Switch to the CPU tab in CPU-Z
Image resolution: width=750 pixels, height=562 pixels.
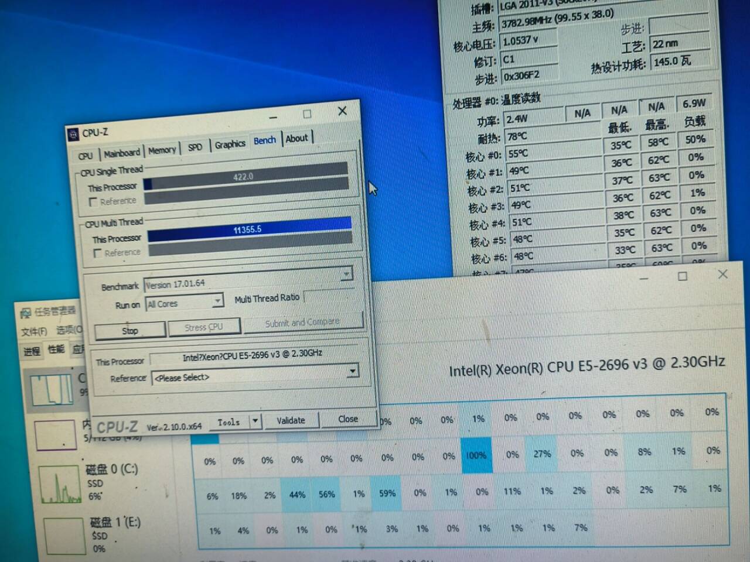86,156
